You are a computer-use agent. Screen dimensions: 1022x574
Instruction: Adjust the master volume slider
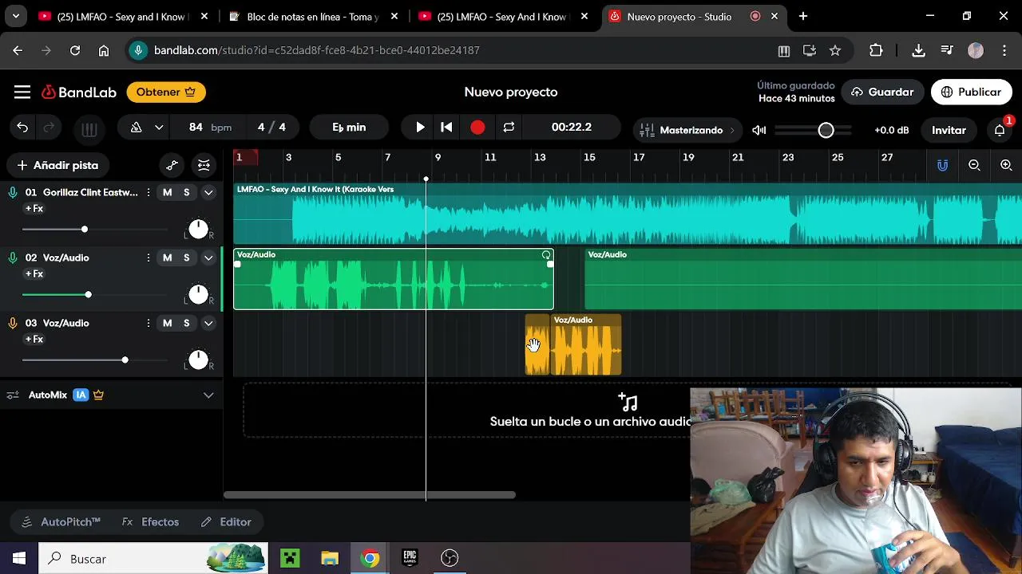(x=814, y=130)
